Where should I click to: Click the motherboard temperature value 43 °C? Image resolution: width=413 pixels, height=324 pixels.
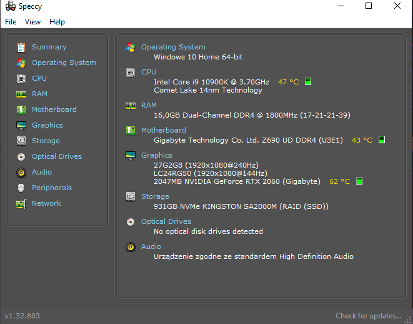(x=362, y=140)
